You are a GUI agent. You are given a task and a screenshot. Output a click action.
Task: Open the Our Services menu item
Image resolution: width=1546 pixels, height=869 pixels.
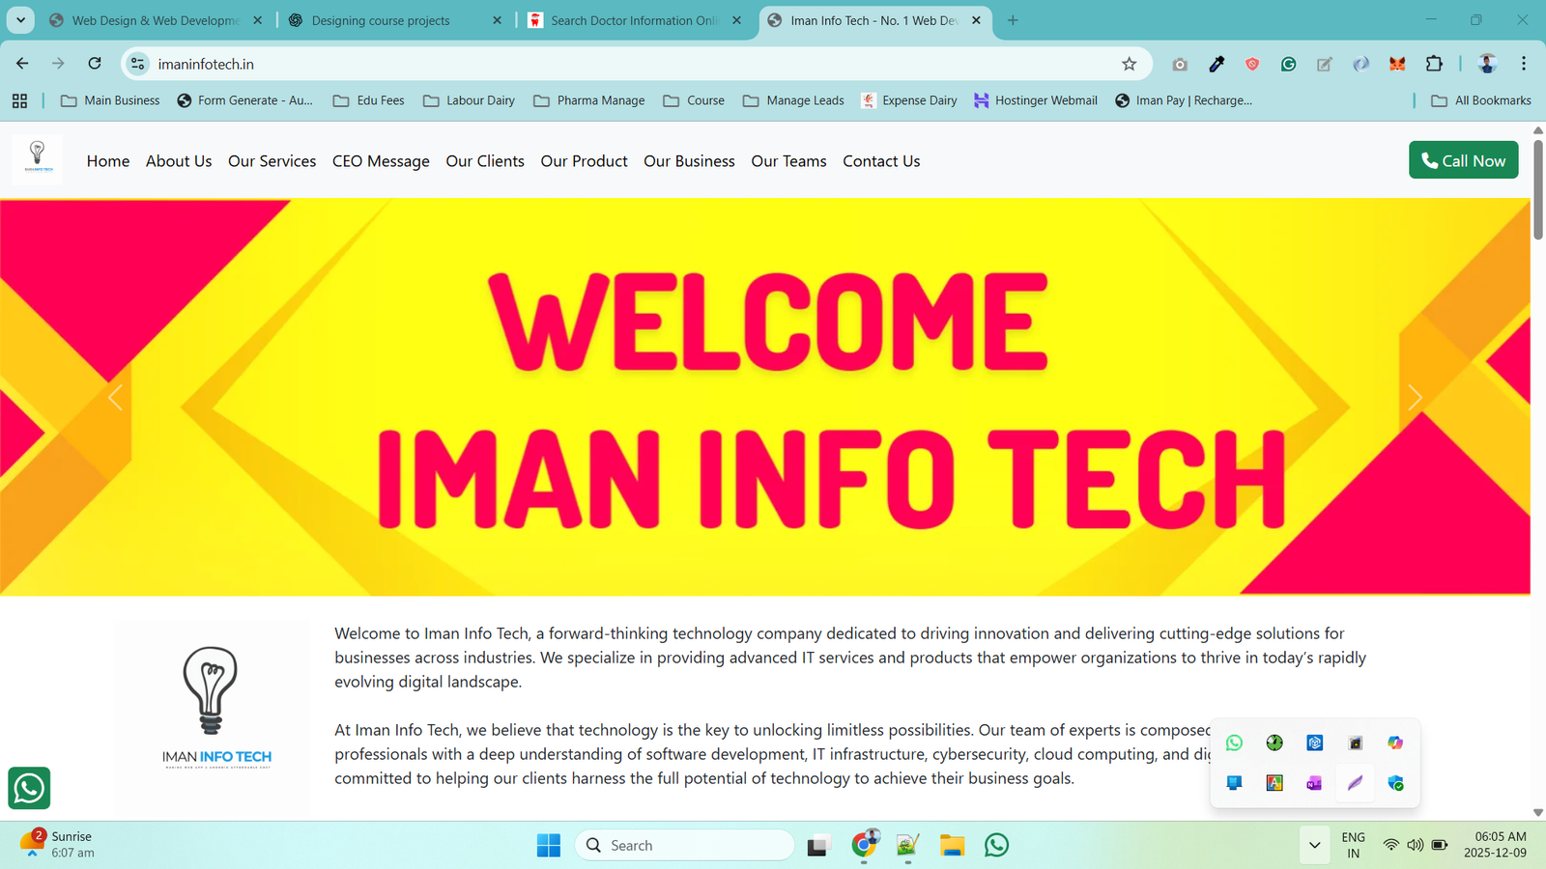click(272, 161)
